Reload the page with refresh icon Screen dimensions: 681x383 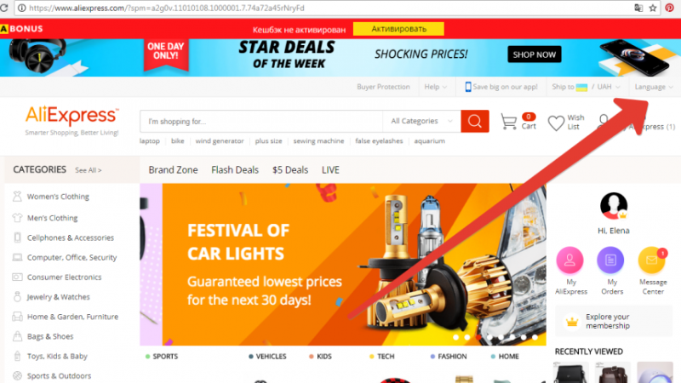pos(4,8)
